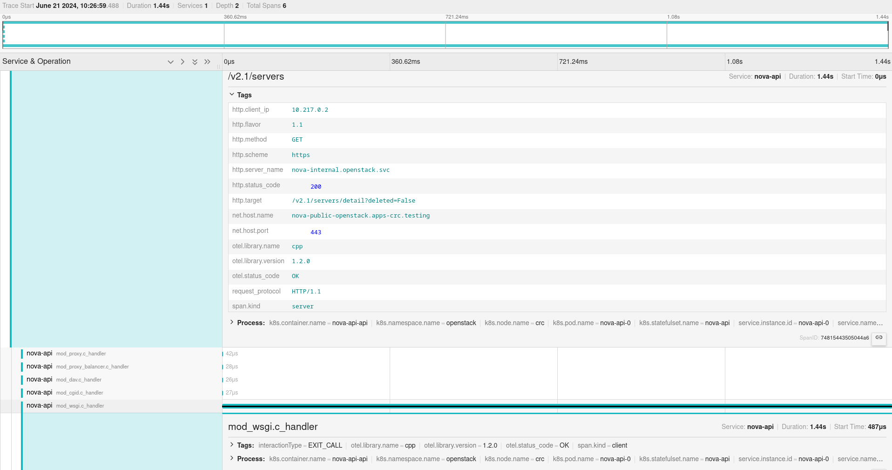Click otel.library.version value 1.2.0 in Tags table

[x=301, y=261]
